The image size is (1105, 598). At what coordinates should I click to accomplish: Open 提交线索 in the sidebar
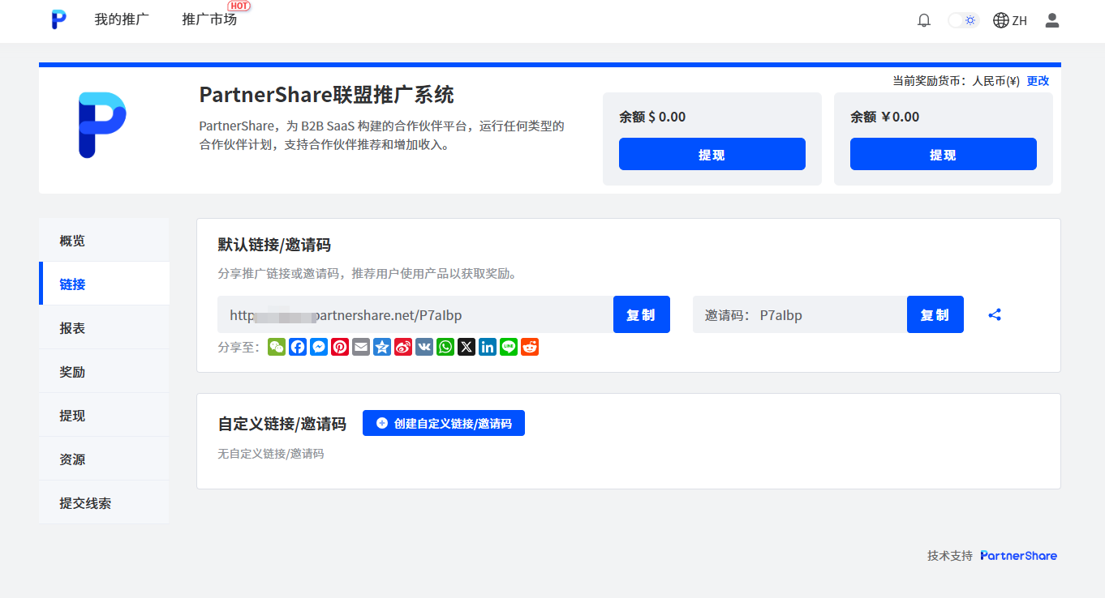pos(104,502)
